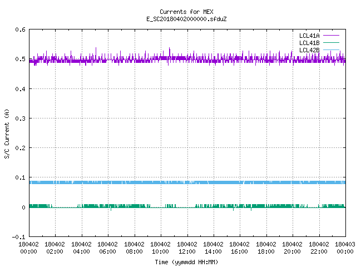Click the blue LCL42B legend line sample
The width and height of the screenshot is (356, 267).
click(x=332, y=50)
